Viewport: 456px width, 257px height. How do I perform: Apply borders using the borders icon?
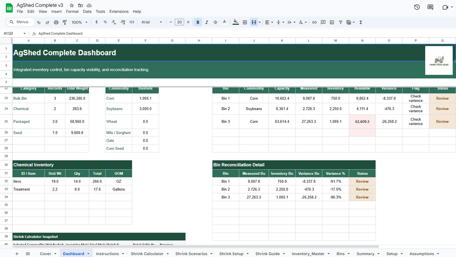[244, 22]
